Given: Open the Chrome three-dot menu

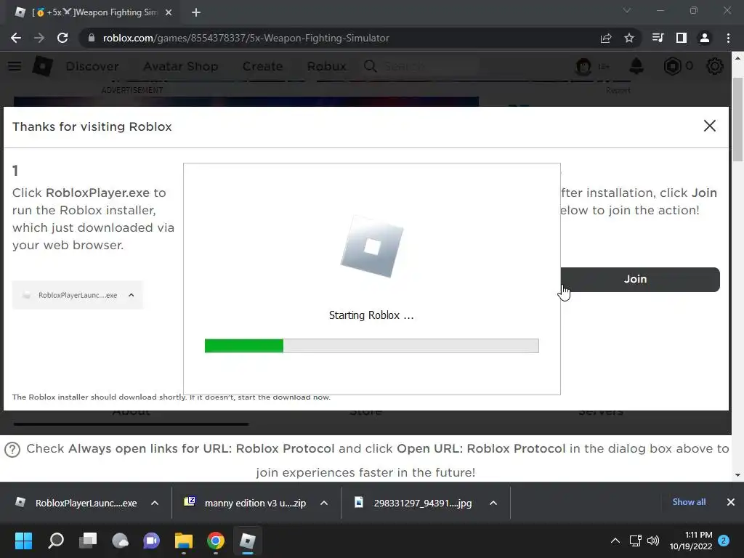Looking at the screenshot, I should coord(728,38).
